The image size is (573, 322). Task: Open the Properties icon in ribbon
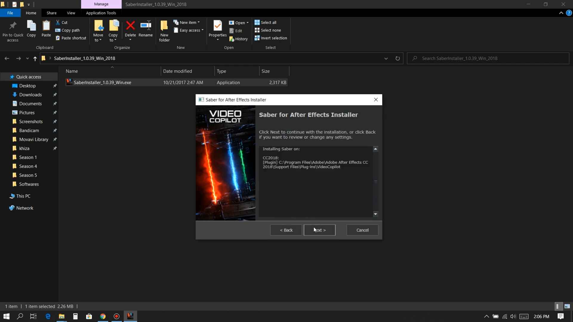(218, 26)
